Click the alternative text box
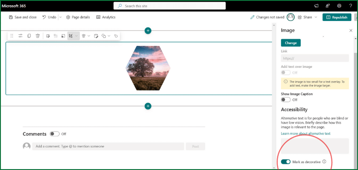358x170 pixels. coord(315,146)
